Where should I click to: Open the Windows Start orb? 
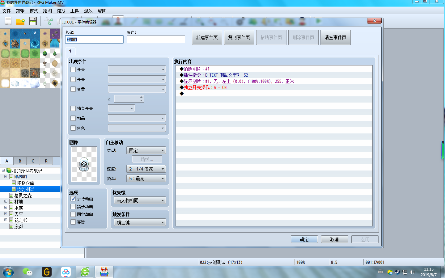point(8,272)
